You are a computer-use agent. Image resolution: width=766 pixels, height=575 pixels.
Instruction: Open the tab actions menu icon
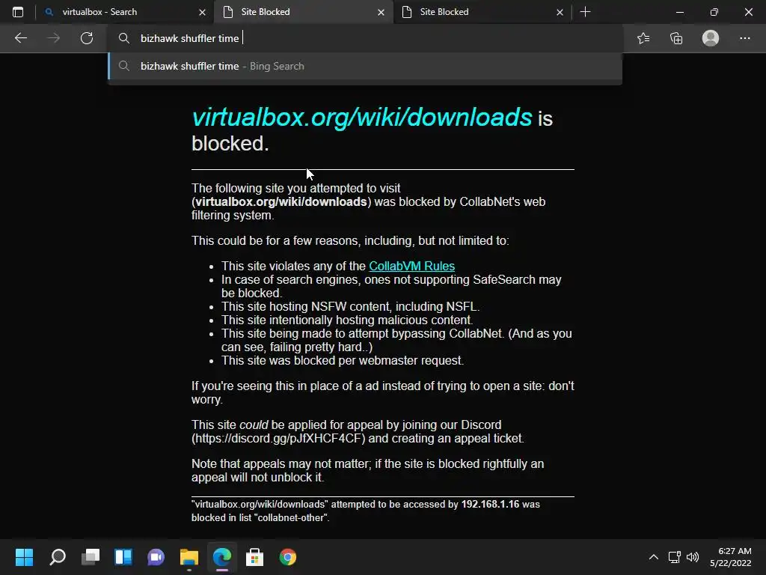pos(18,12)
